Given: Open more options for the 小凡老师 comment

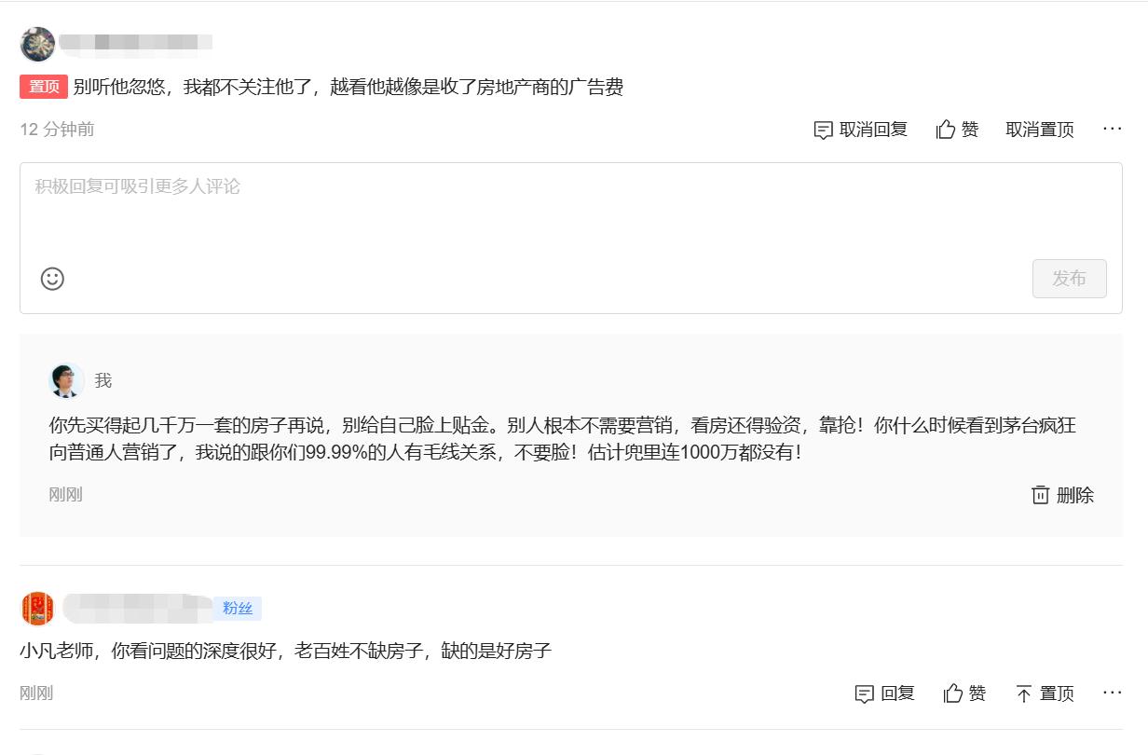Looking at the screenshot, I should (1113, 693).
